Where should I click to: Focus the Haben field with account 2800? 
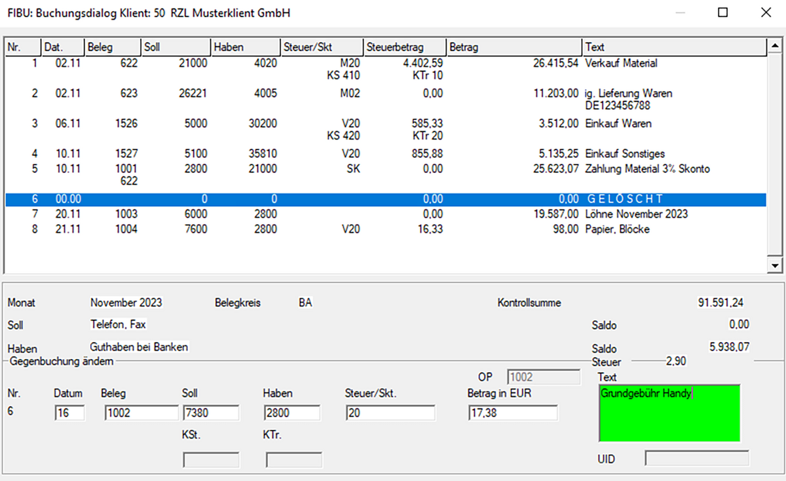(292, 413)
